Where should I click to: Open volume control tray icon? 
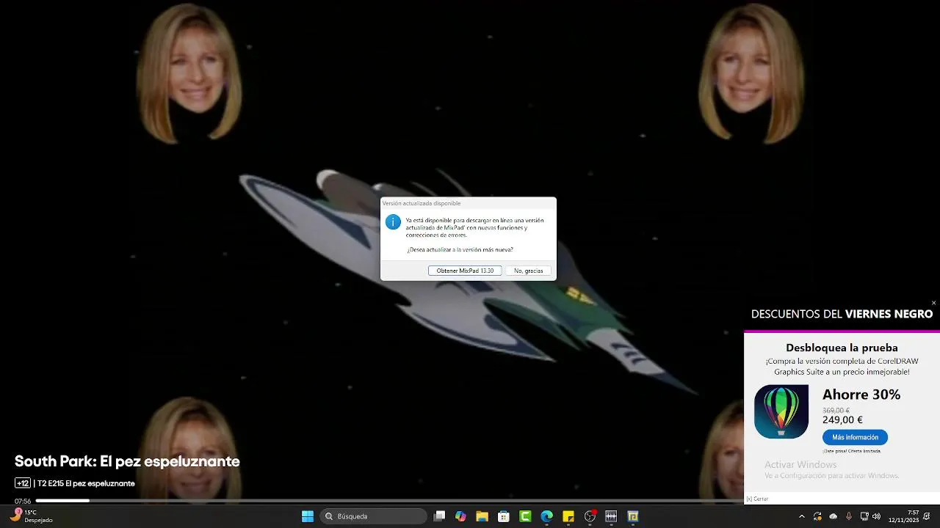tap(876, 516)
